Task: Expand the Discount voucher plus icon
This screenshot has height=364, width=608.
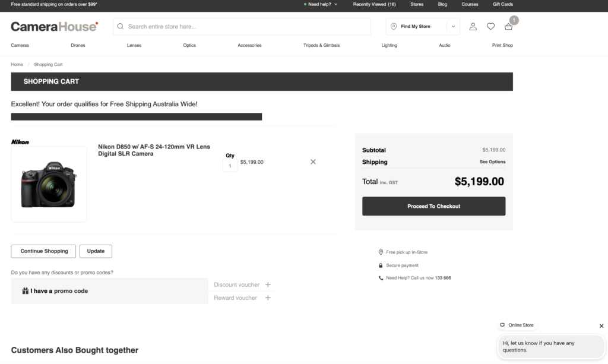Action: pos(268,284)
